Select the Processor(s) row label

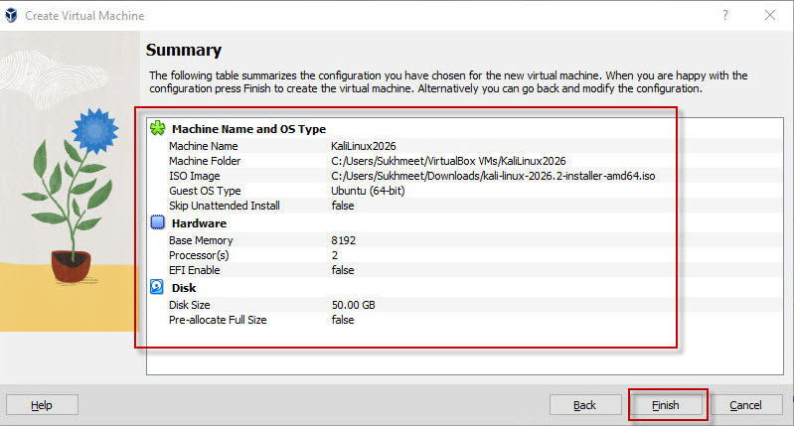[199, 255]
